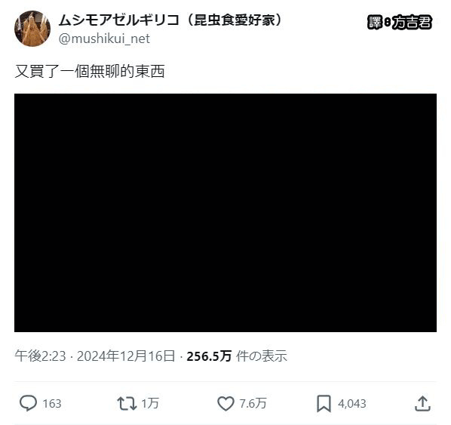Click the 1万 retweet count
This screenshot has width=451, height=425.
point(150,403)
